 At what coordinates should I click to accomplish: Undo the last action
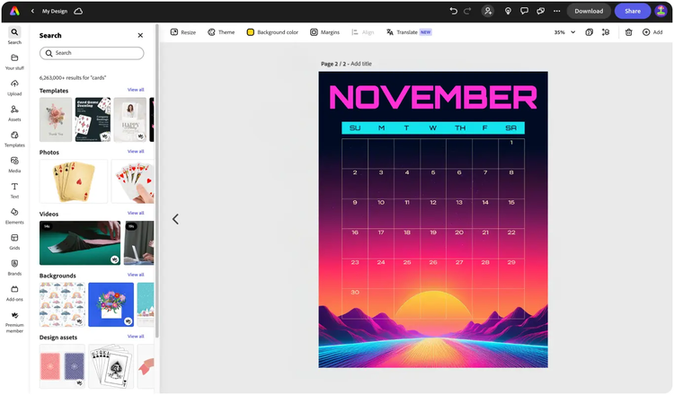coord(453,11)
